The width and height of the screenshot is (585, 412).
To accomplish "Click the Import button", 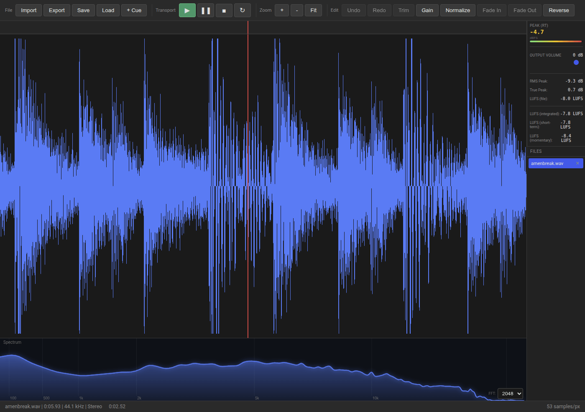I will tap(29, 10).
